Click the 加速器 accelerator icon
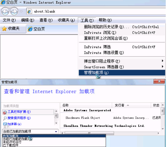The image size is (167, 147). pyautogui.click(x=5, y=124)
